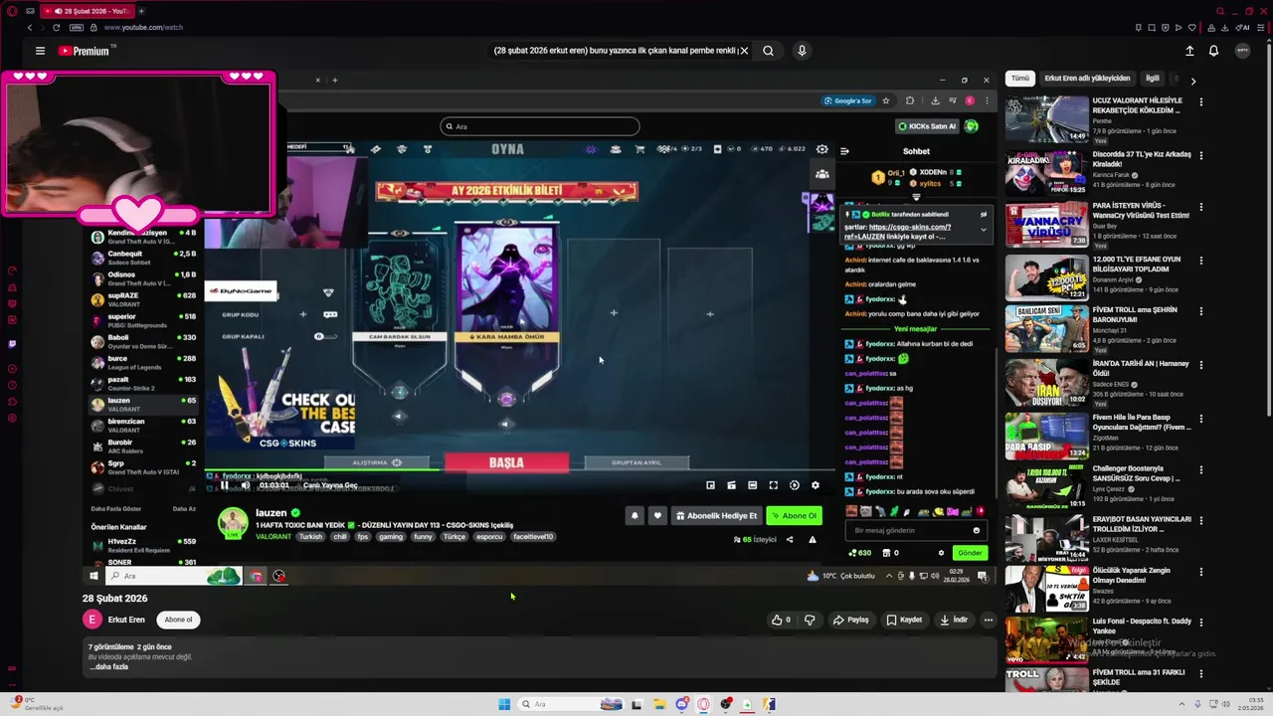Image resolution: width=1273 pixels, height=716 pixels.
Task: Unpin the pinned chat message
Action: coord(984,214)
